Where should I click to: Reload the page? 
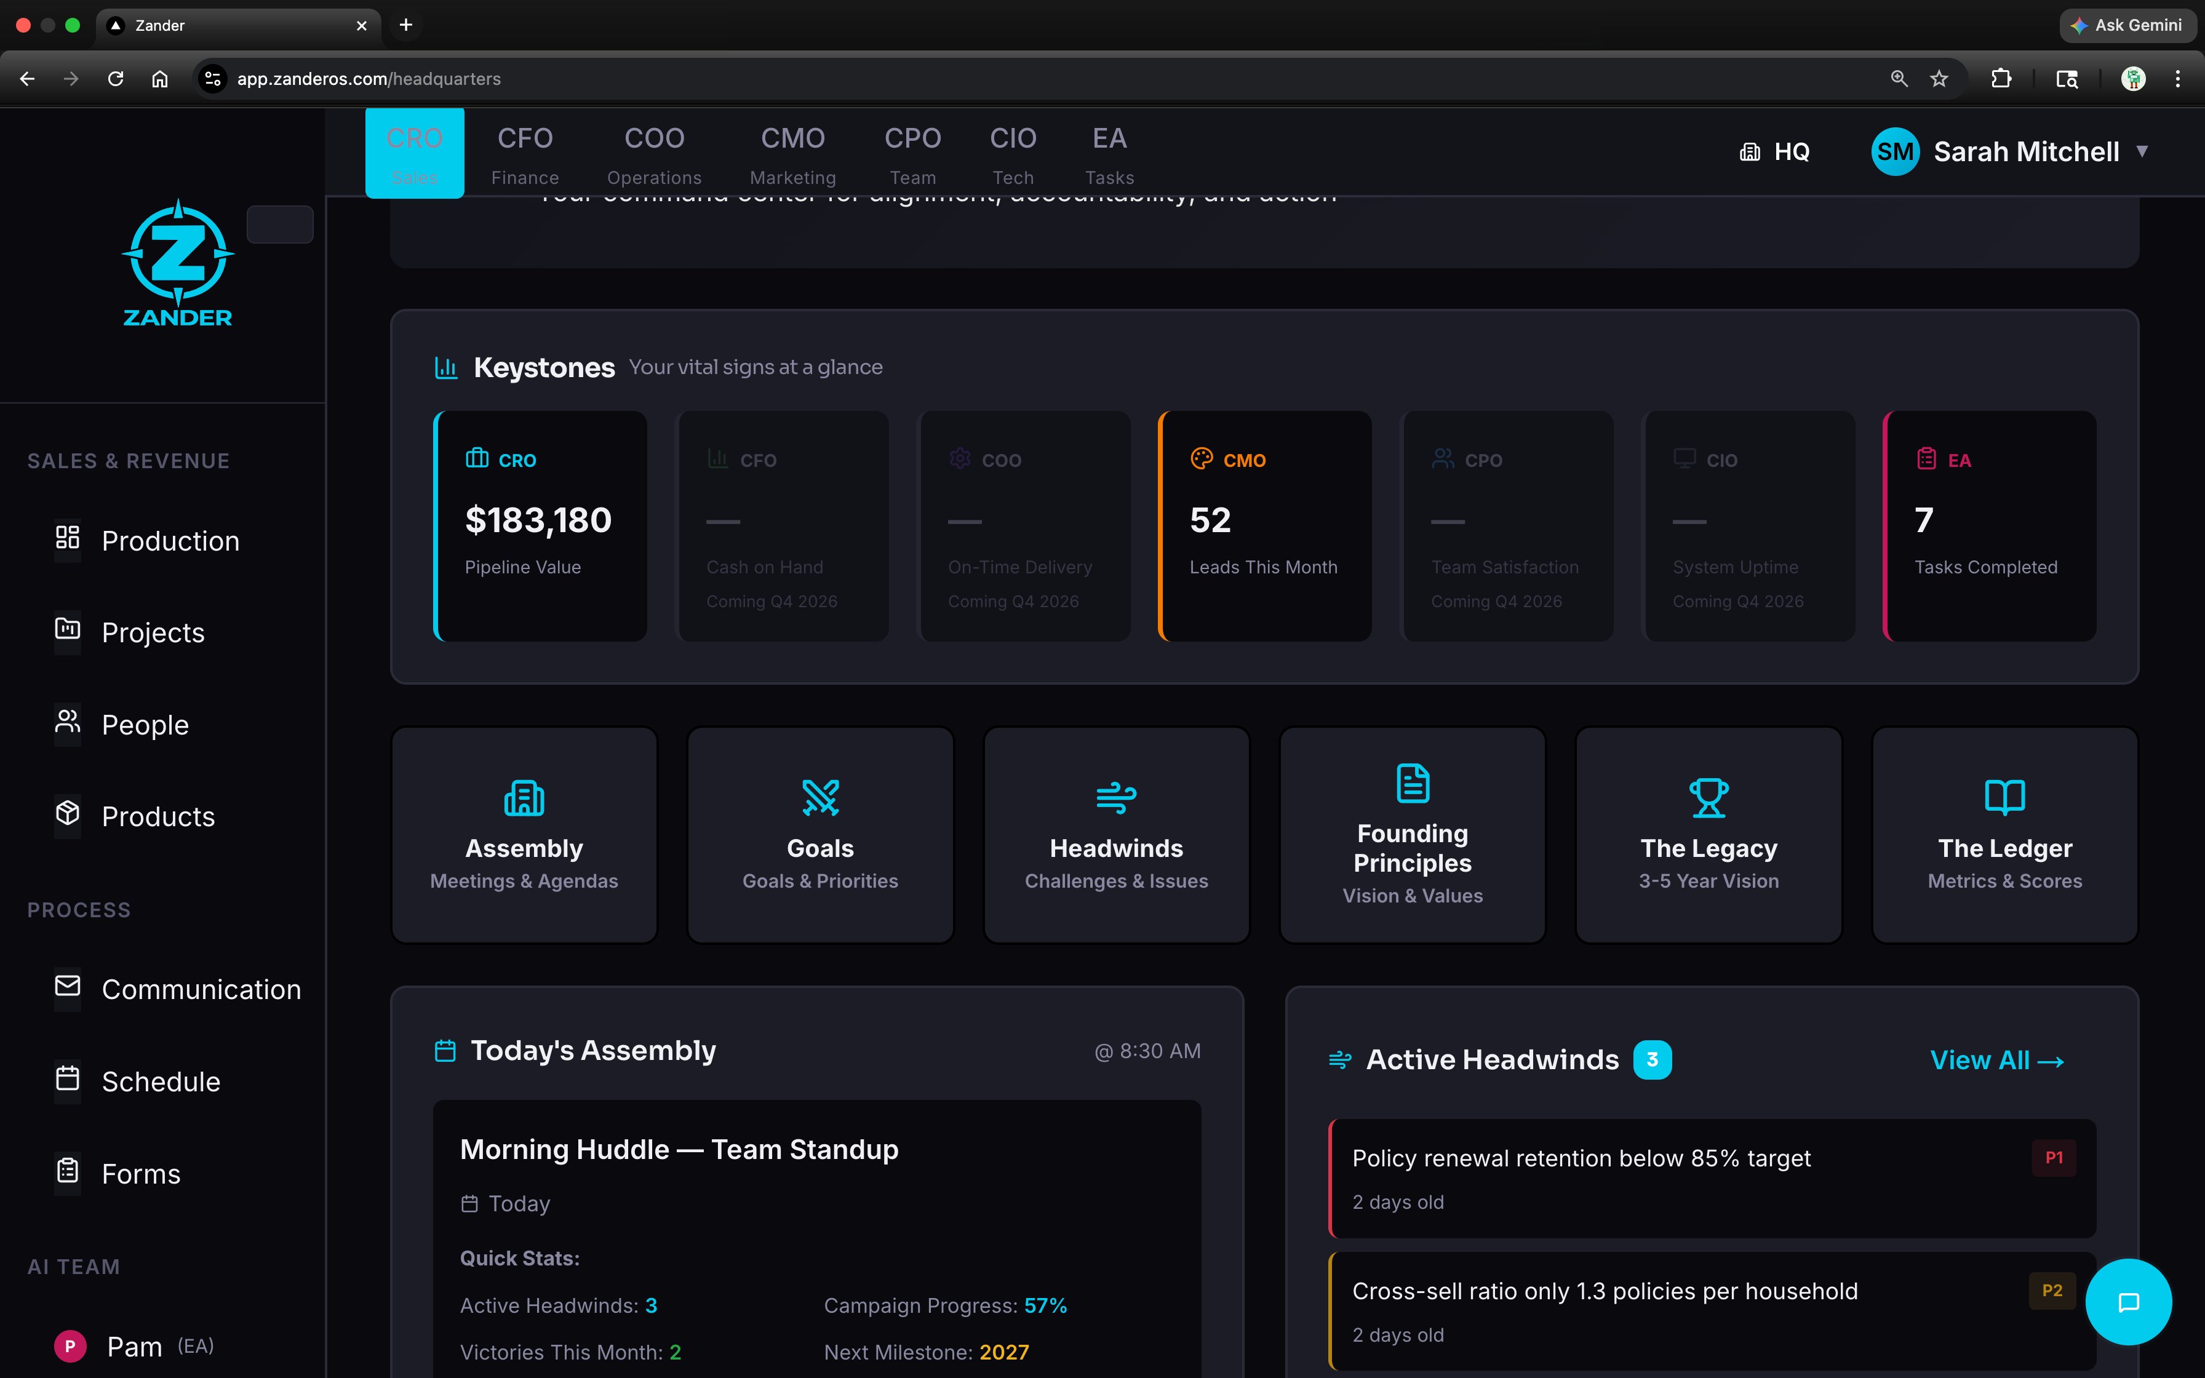point(116,79)
